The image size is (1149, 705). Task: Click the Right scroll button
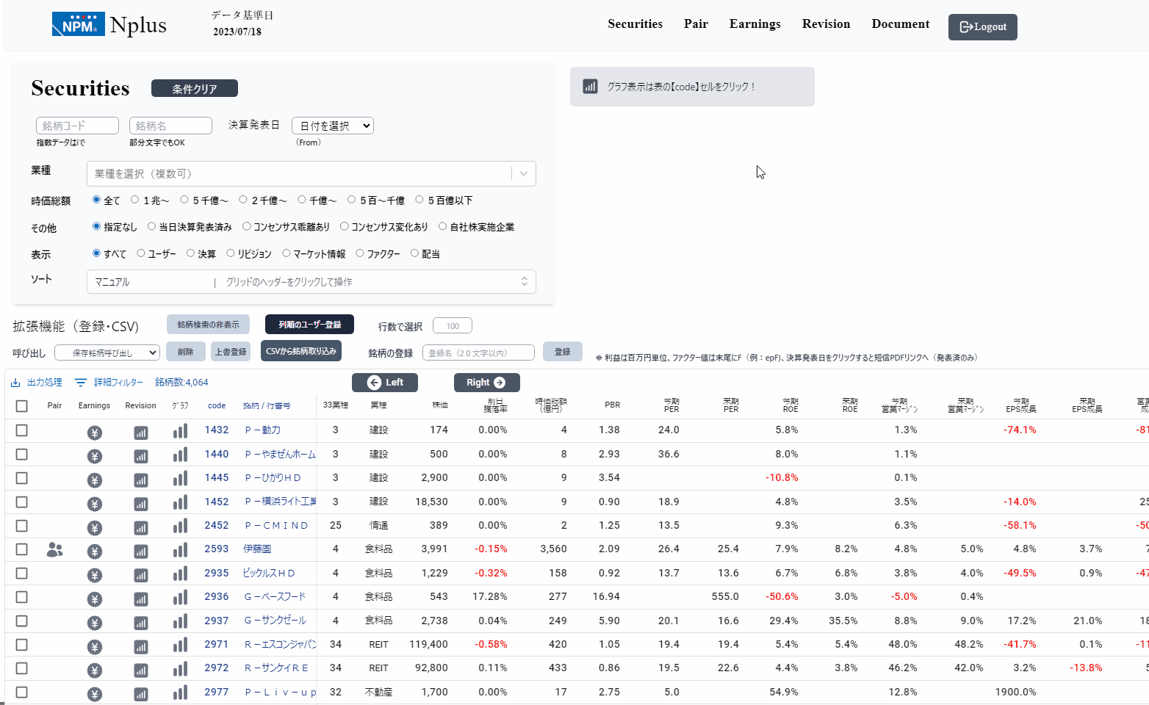click(486, 383)
